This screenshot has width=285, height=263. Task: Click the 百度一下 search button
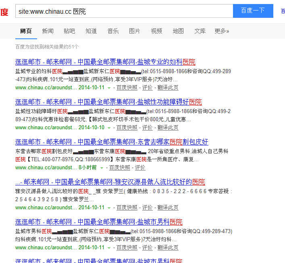point(253,11)
